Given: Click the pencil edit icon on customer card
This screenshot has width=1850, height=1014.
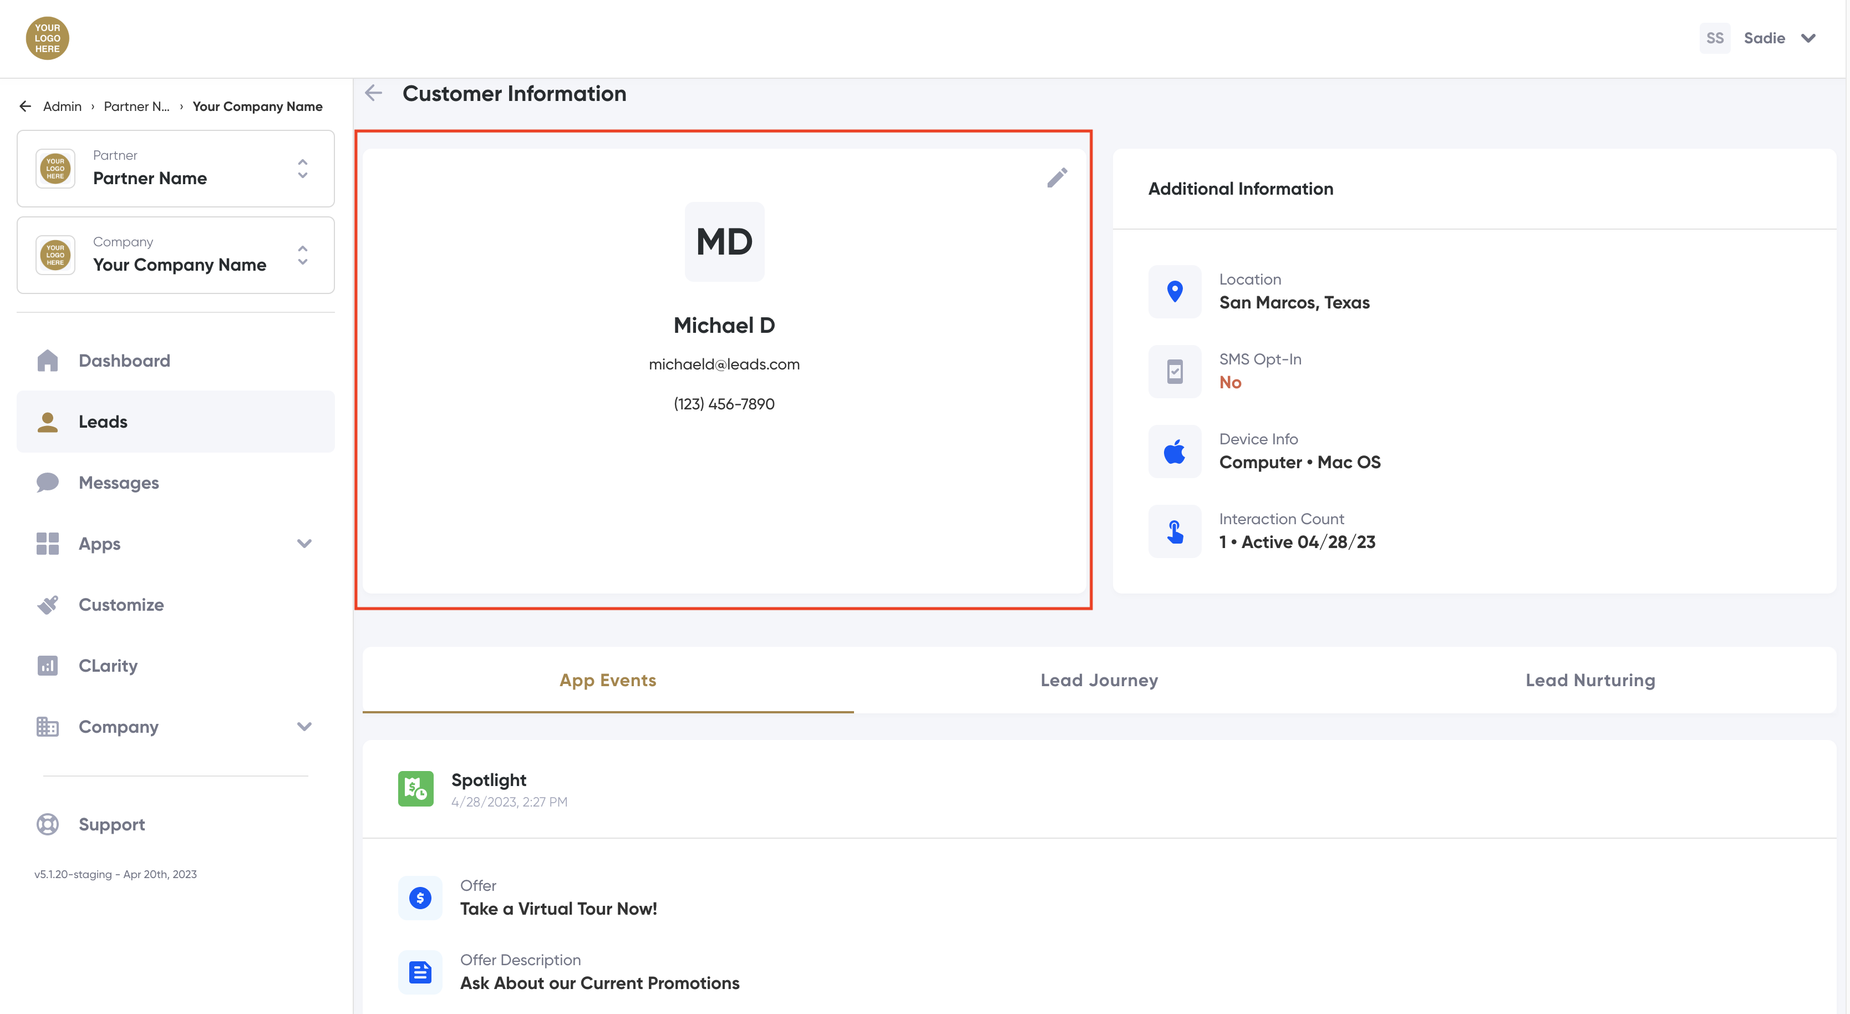Looking at the screenshot, I should (1056, 178).
